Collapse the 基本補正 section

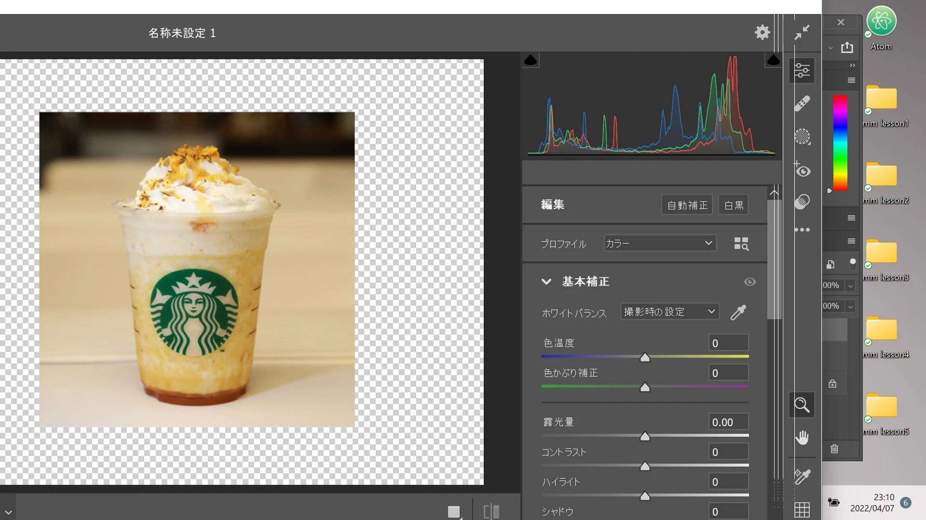pyautogui.click(x=546, y=282)
